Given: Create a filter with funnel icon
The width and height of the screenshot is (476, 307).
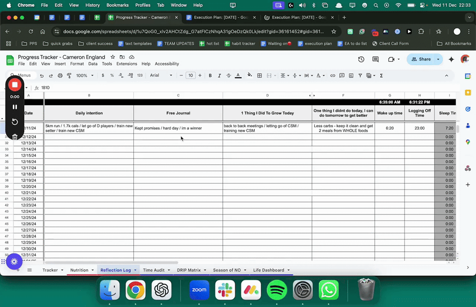Looking at the screenshot, I should (x=360, y=76).
